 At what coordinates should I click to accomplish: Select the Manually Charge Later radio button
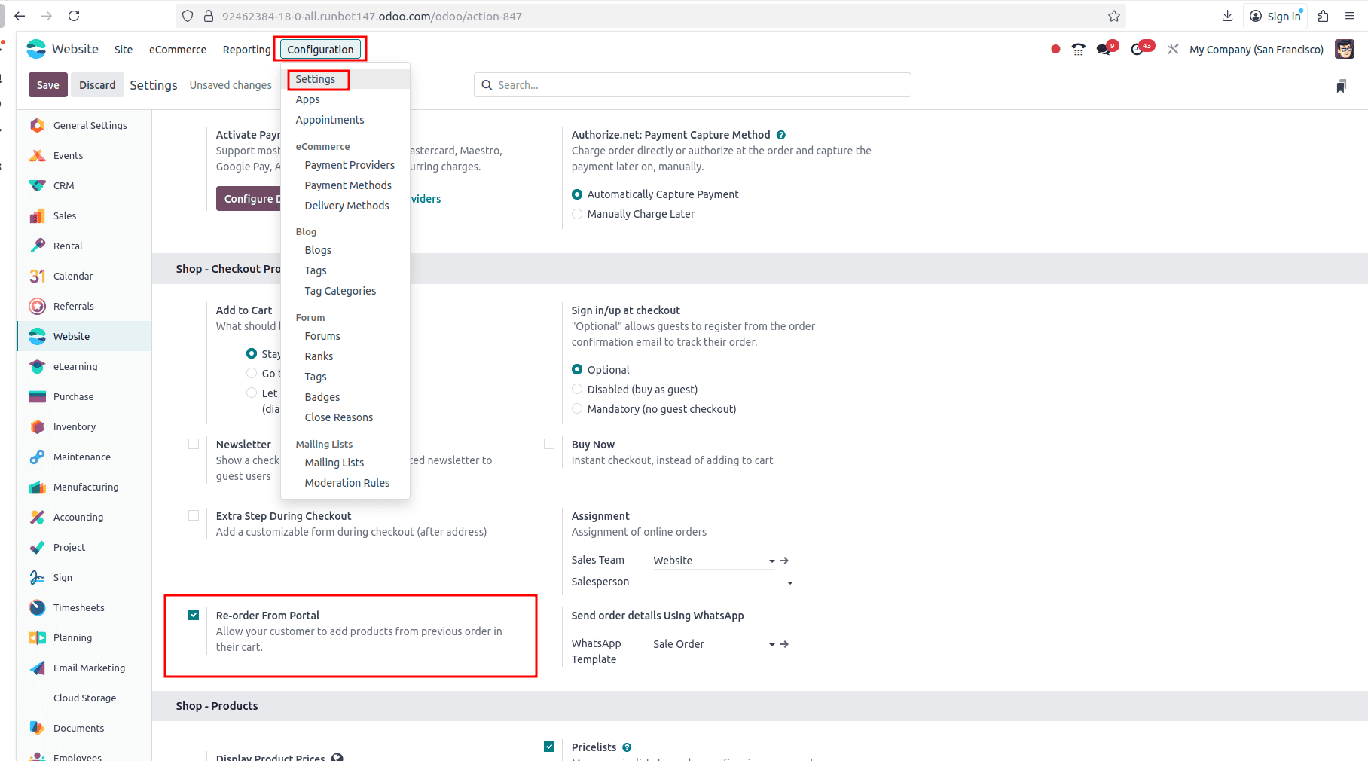click(x=576, y=214)
